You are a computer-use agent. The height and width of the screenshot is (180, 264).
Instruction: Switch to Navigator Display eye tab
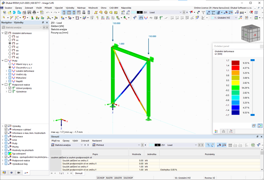(x=11, y=173)
